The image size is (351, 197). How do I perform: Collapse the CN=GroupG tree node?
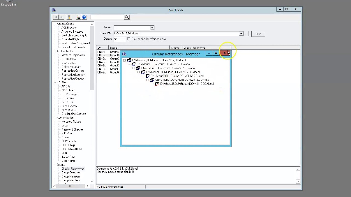pos(148,80)
